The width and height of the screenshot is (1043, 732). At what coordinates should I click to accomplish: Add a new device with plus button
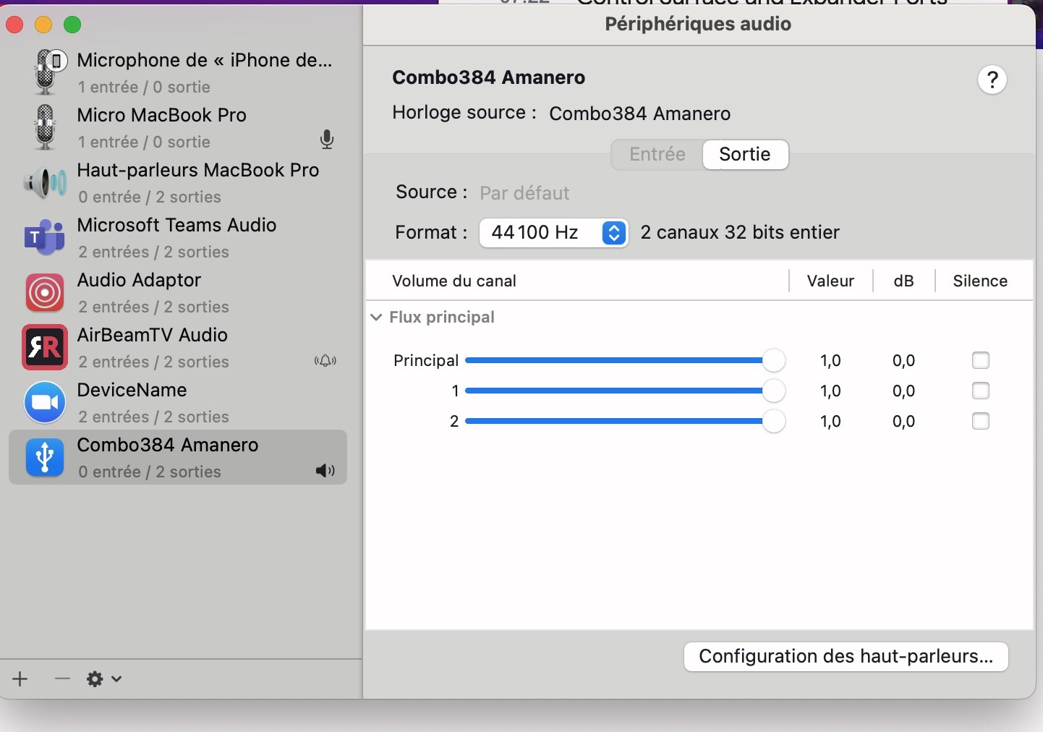tap(20, 678)
